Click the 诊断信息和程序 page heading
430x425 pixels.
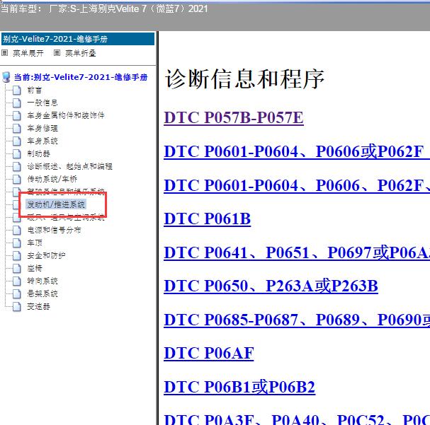pyautogui.click(x=244, y=79)
